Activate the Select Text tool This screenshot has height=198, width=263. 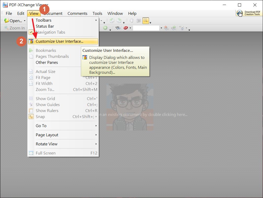point(146,21)
